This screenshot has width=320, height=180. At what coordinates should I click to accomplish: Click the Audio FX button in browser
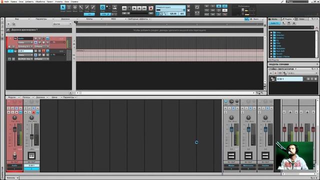pos(274,23)
